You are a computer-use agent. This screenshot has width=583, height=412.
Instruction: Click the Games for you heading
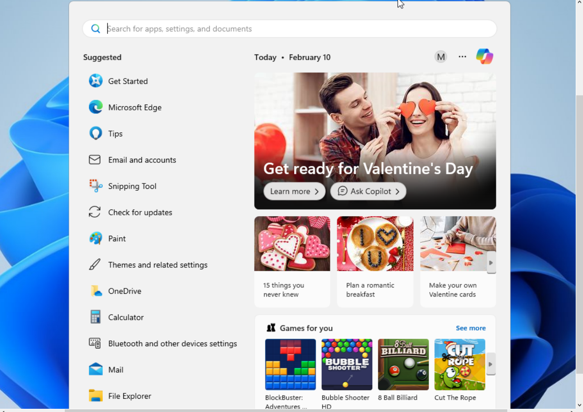306,328
